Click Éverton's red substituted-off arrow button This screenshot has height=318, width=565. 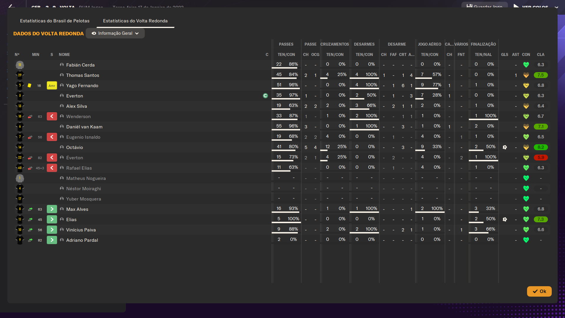(52, 158)
